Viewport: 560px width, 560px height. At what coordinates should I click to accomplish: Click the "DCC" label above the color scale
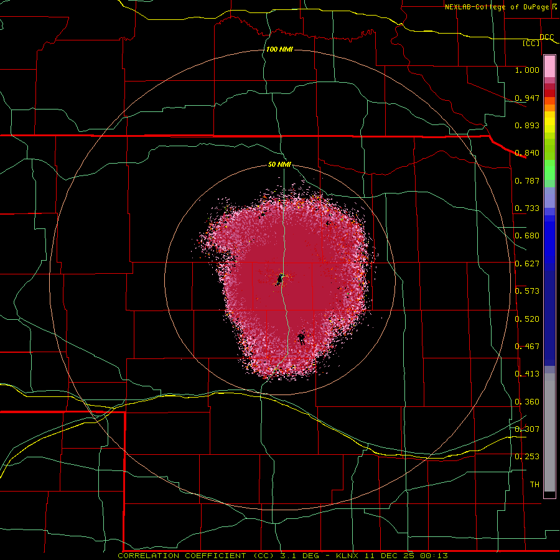pos(546,37)
